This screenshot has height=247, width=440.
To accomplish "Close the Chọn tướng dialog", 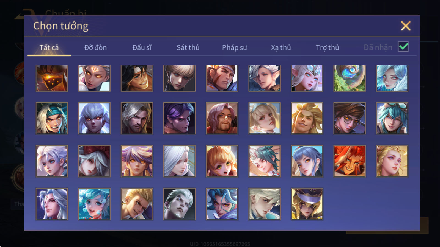I will [x=406, y=26].
